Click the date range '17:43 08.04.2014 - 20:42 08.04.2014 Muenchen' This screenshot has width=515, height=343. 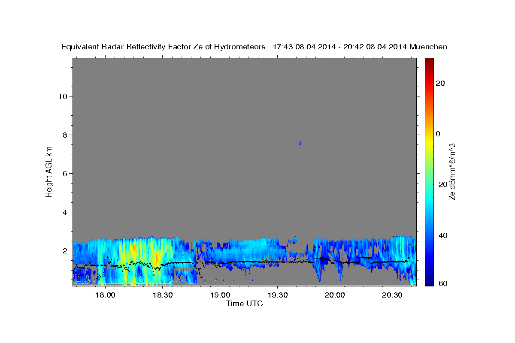coord(360,47)
